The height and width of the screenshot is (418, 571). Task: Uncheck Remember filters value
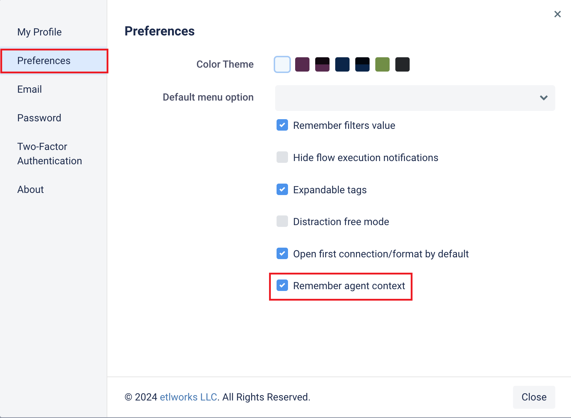coord(282,125)
